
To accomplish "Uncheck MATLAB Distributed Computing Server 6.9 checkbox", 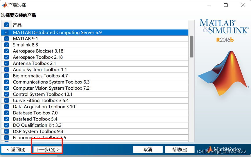I will click(7, 33).
